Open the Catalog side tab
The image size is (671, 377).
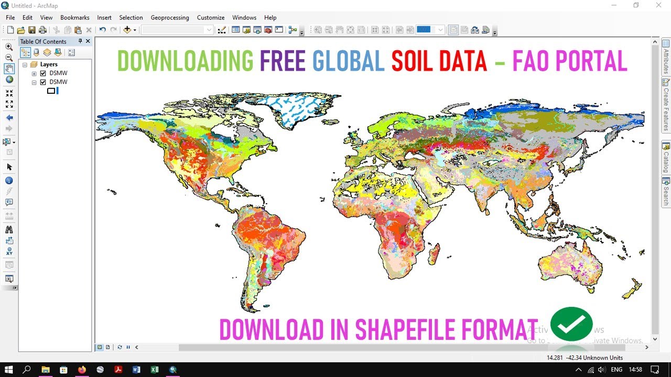666,157
